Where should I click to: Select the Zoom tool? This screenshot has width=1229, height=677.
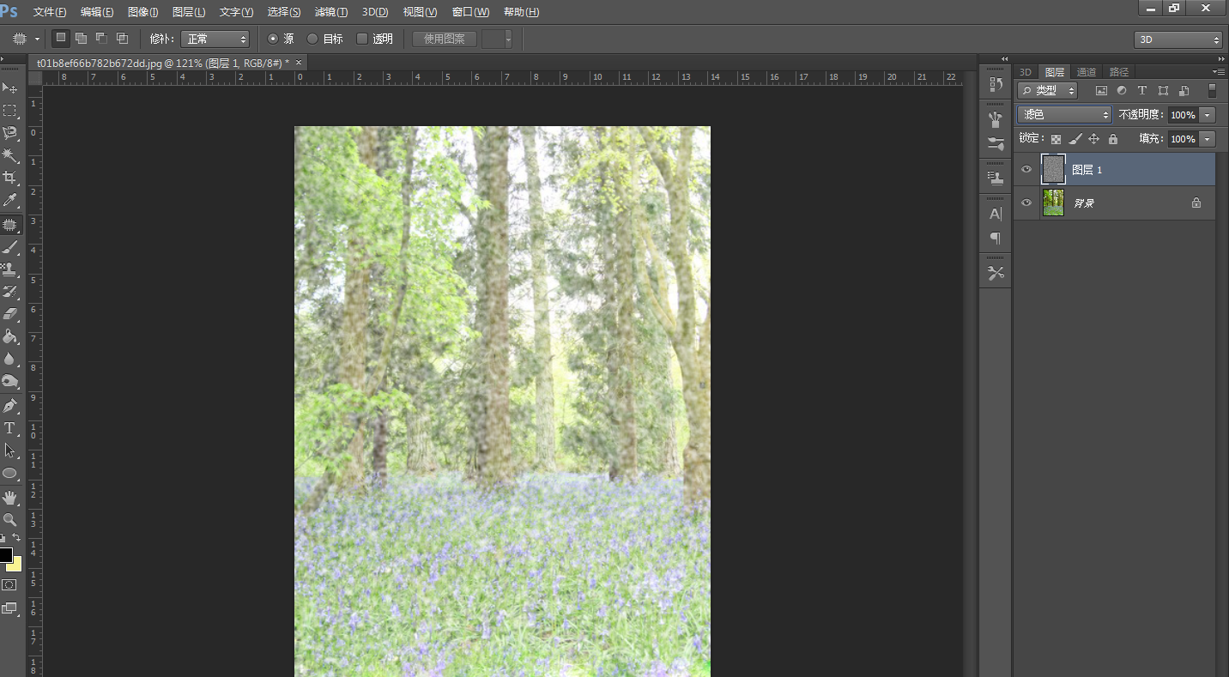[10, 519]
